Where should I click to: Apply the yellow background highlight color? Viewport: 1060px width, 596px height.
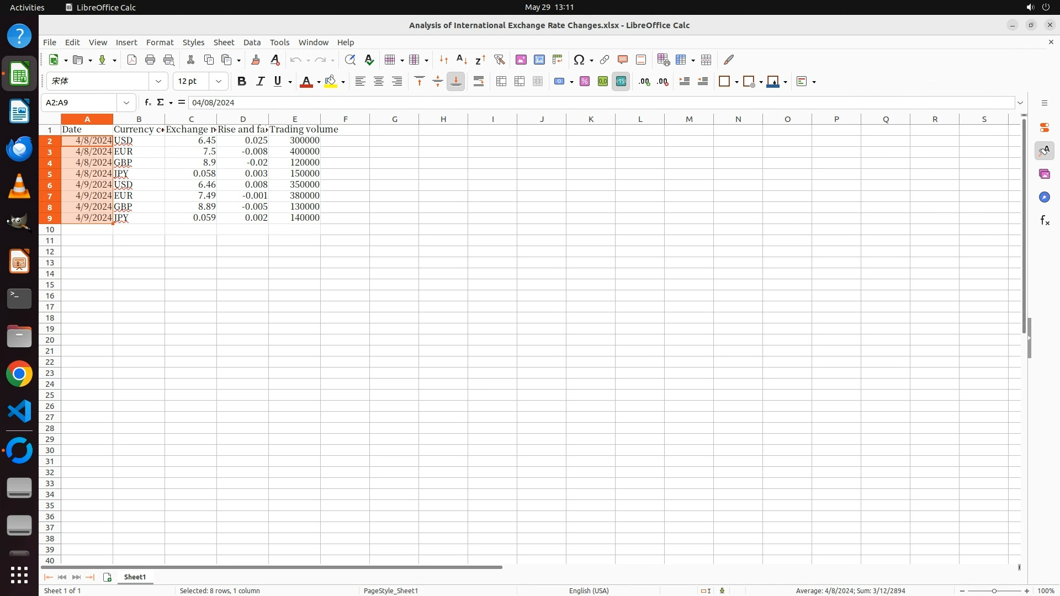tap(330, 82)
